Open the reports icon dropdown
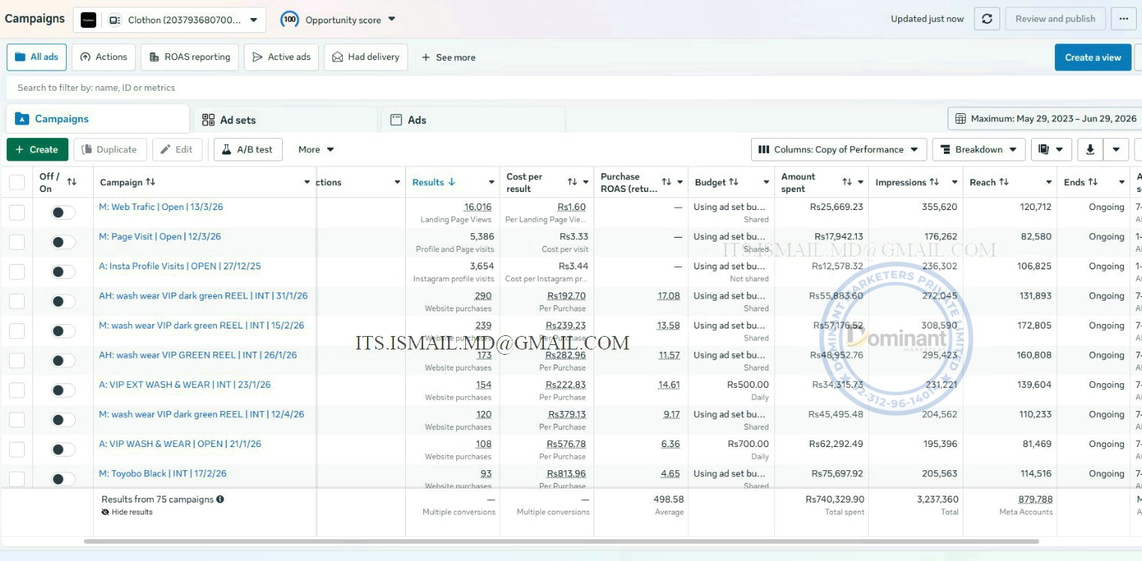1142x561 pixels. [x=1050, y=149]
